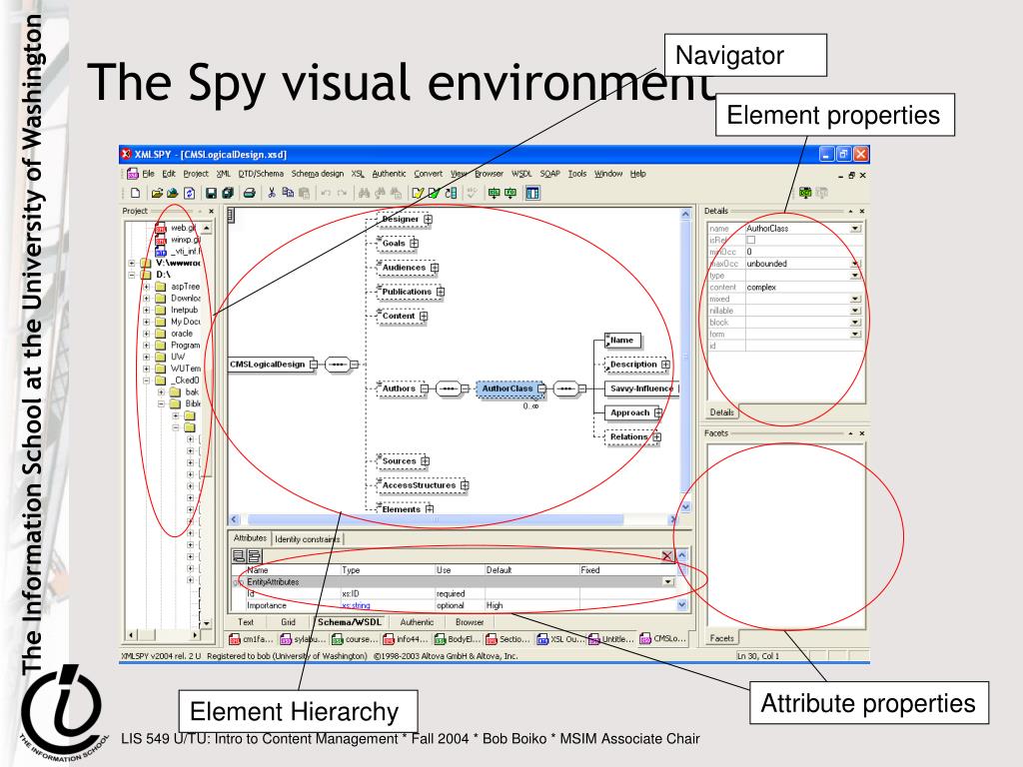Open the Window menu
Viewport: 1023px width, 767px height.
(x=608, y=174)
